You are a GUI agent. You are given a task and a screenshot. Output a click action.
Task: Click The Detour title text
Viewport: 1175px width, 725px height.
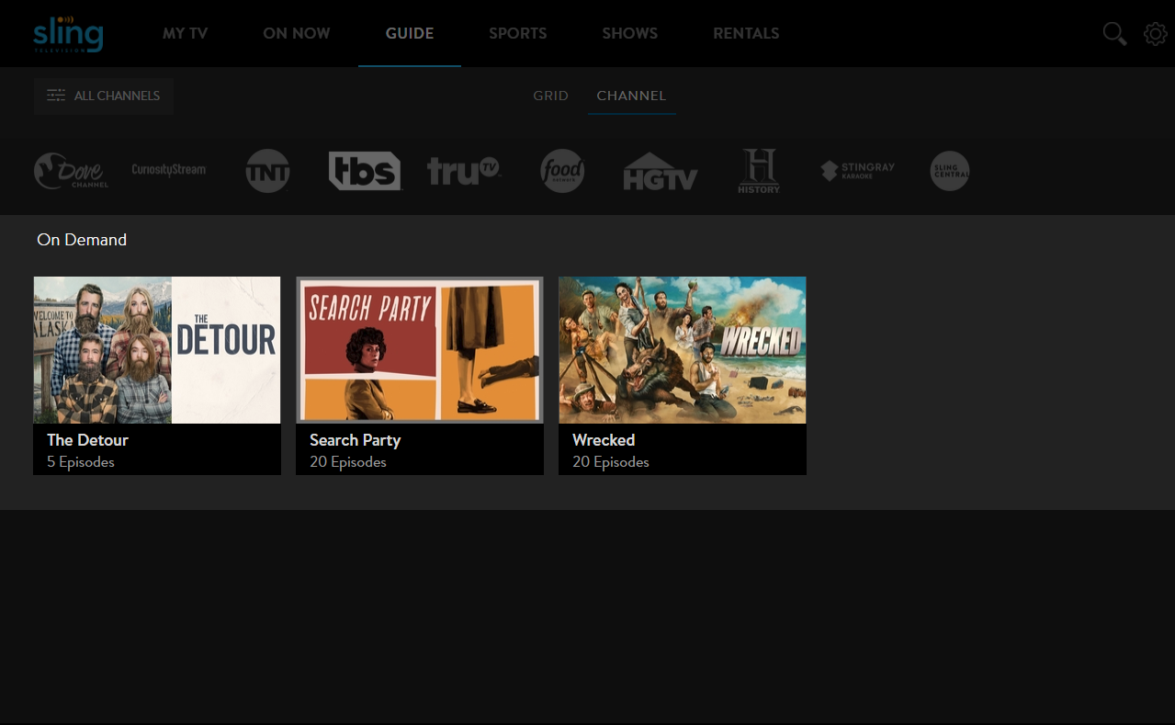(x=88, y=440)
